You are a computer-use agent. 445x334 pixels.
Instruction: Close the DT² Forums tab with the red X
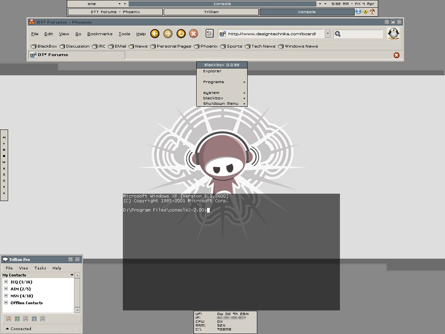396,55
